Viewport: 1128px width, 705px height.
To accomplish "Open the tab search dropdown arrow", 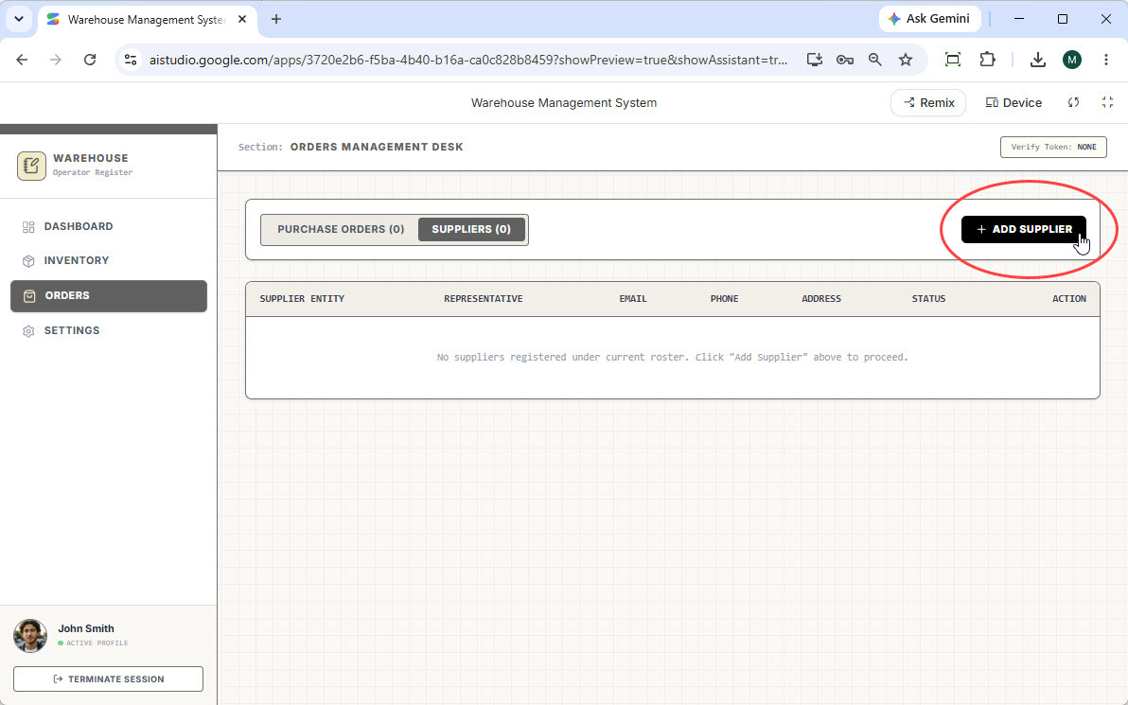I will click(x=19, y=20).
